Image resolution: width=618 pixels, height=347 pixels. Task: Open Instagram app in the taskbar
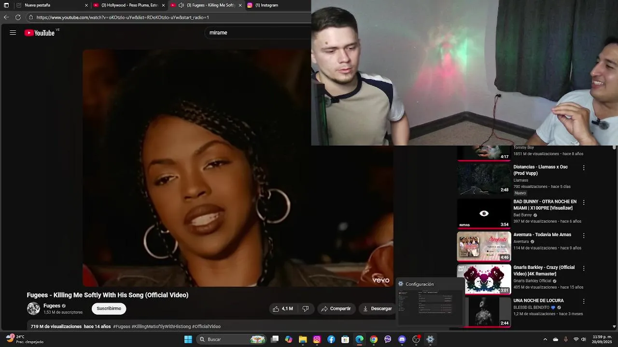317,339
